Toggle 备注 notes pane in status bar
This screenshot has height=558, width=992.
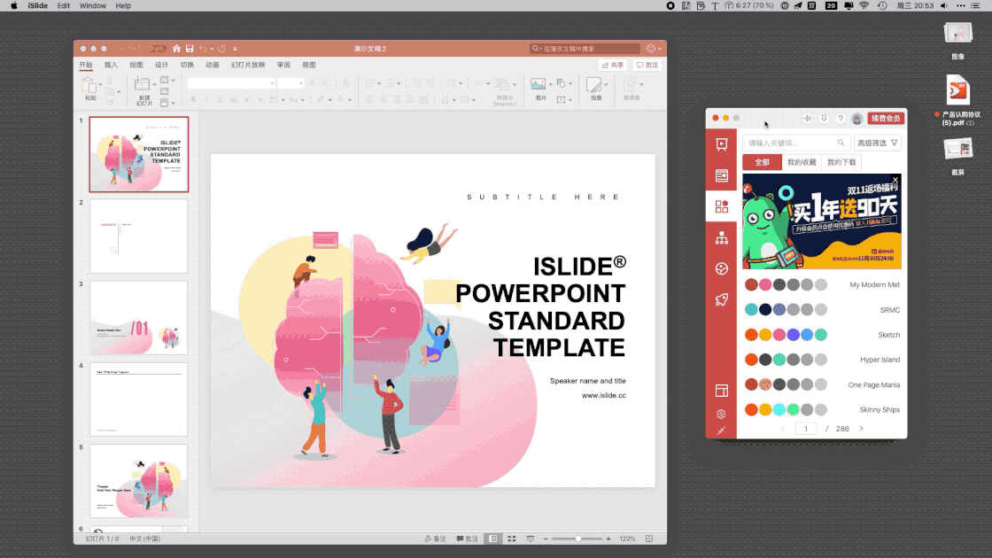[x=435, y=539]
